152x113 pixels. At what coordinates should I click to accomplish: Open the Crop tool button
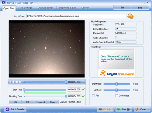click(52, 102)
